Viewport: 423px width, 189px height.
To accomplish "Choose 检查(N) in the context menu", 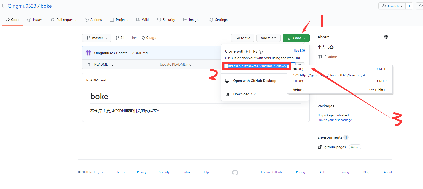I will click(340, 90).
